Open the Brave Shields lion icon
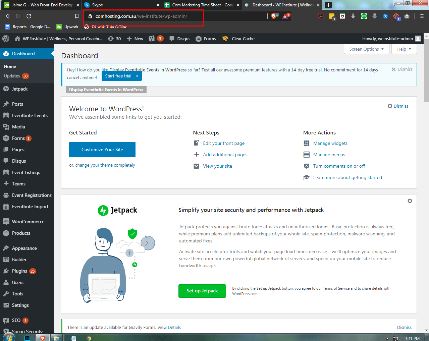 point(274,16)
